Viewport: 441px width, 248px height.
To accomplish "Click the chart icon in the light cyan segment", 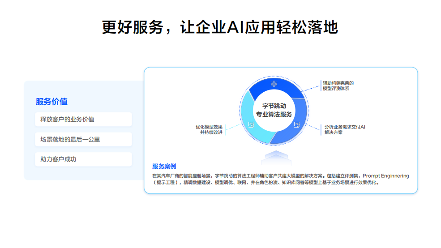I will (251, 125).
